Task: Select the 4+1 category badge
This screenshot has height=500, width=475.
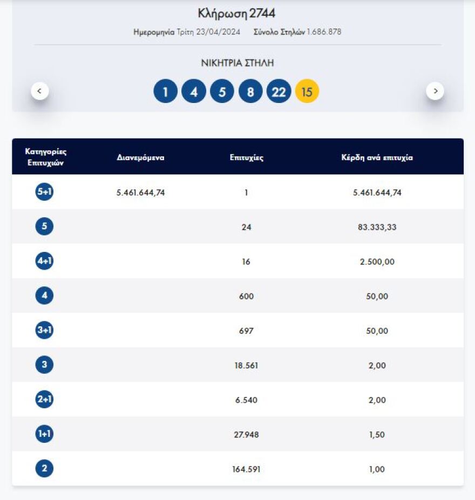Action: tap(44, 262)
